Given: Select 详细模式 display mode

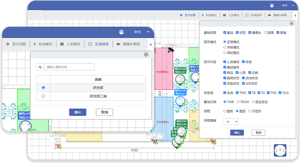Looking at the screenshot, I should 225,47.
